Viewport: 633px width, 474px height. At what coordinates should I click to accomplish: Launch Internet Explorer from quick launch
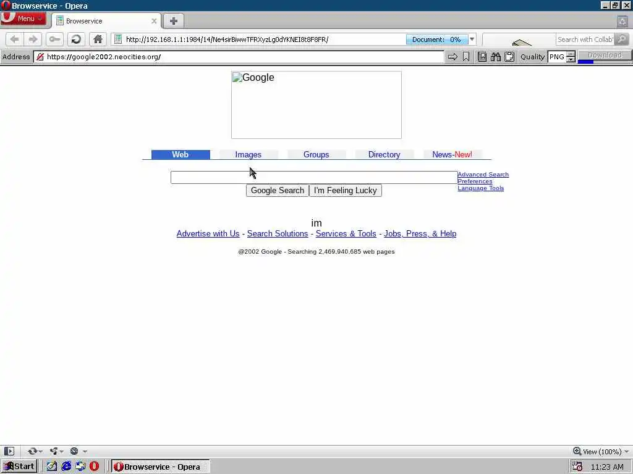point(66,467)
